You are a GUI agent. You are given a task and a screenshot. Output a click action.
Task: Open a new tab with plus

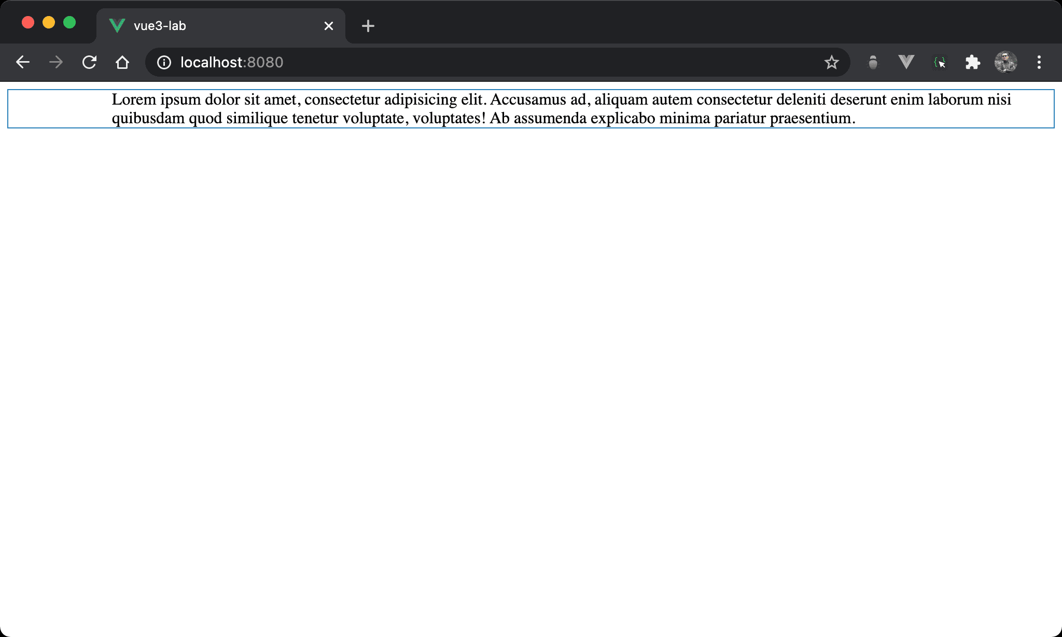(x=368, y=26)
